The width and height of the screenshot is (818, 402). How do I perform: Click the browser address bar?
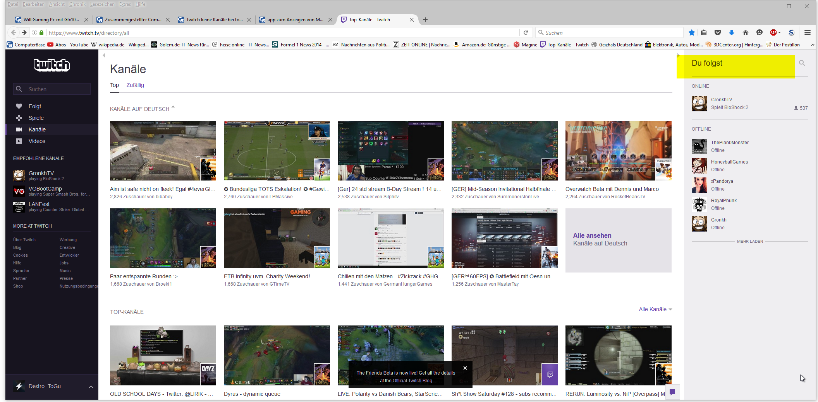283,33
